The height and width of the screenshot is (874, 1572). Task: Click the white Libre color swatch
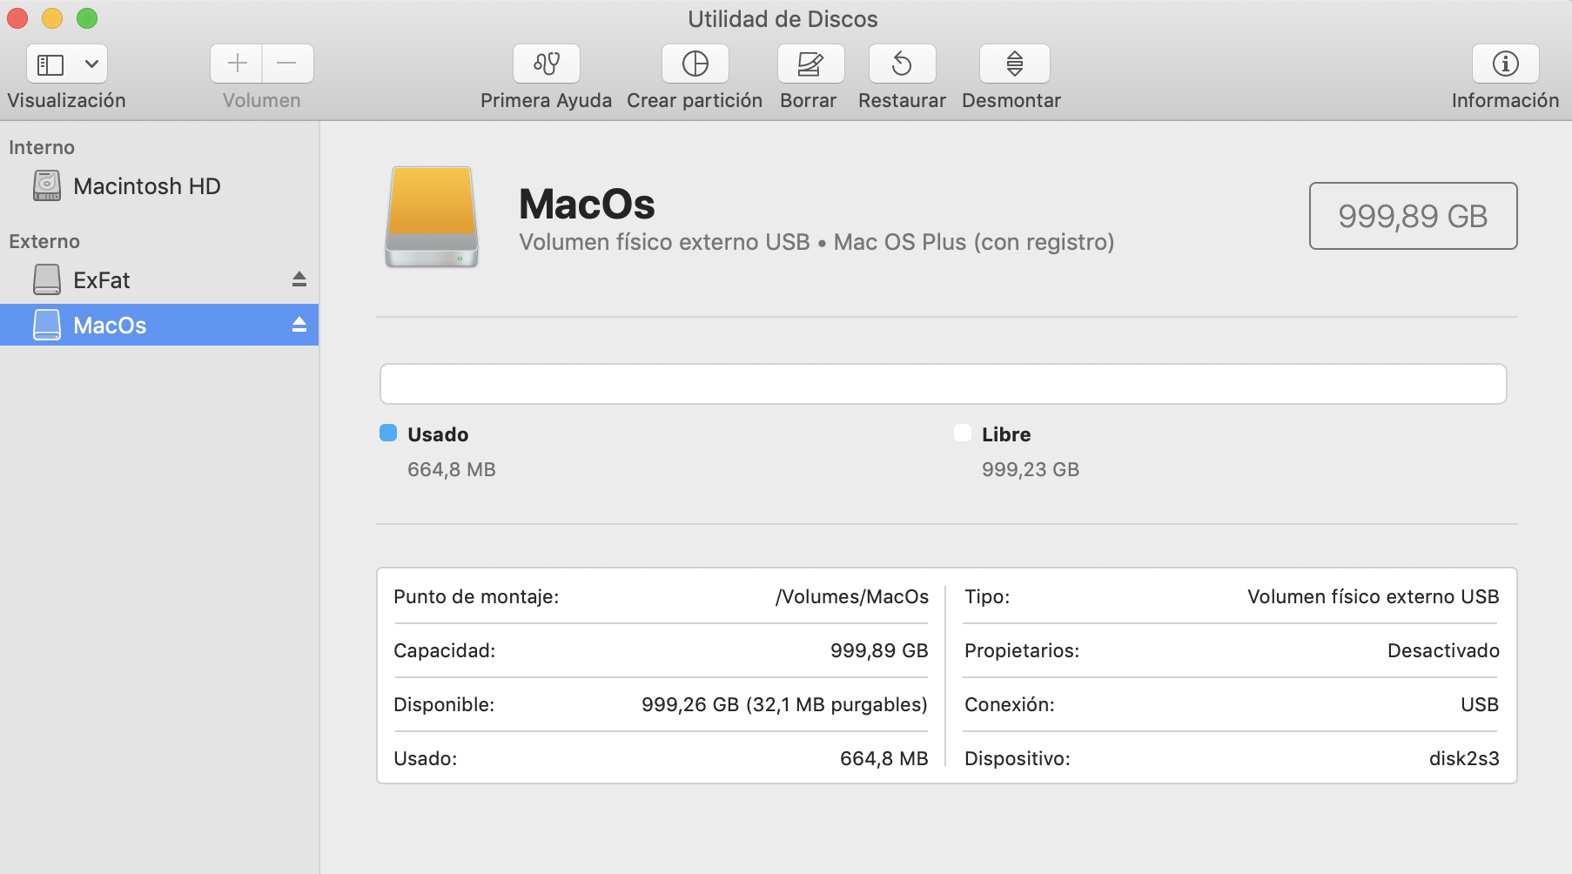point(963,434)
